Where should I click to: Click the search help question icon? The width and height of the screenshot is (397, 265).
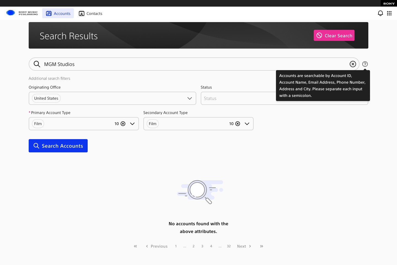pos(365,64)
